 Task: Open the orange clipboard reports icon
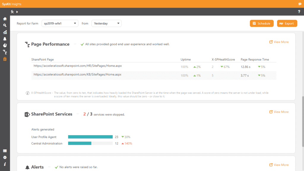coord(5,59)
